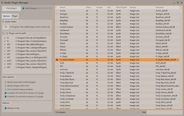Uncheck the Program Files (x86)\VstPlugins path
The height and width of the screenshot is (116, 184).
tap(5, 45)
